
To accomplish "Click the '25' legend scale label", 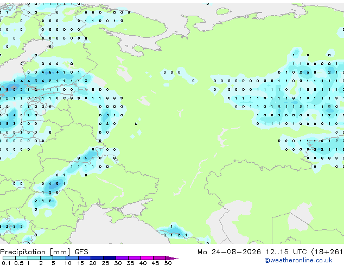I will click(105, 263).
